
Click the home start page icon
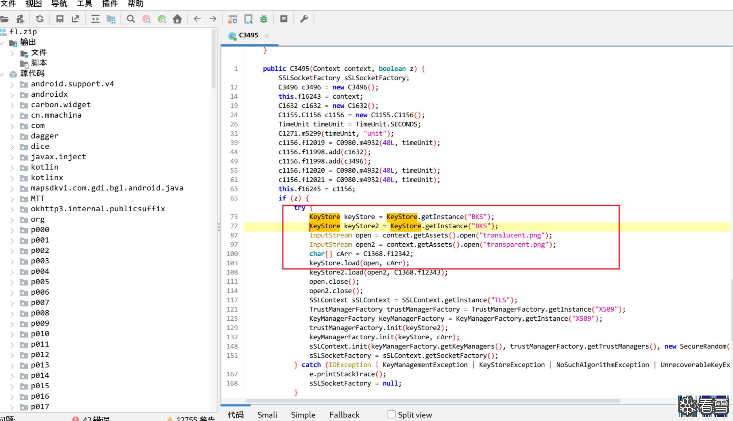tap(177, 19)
